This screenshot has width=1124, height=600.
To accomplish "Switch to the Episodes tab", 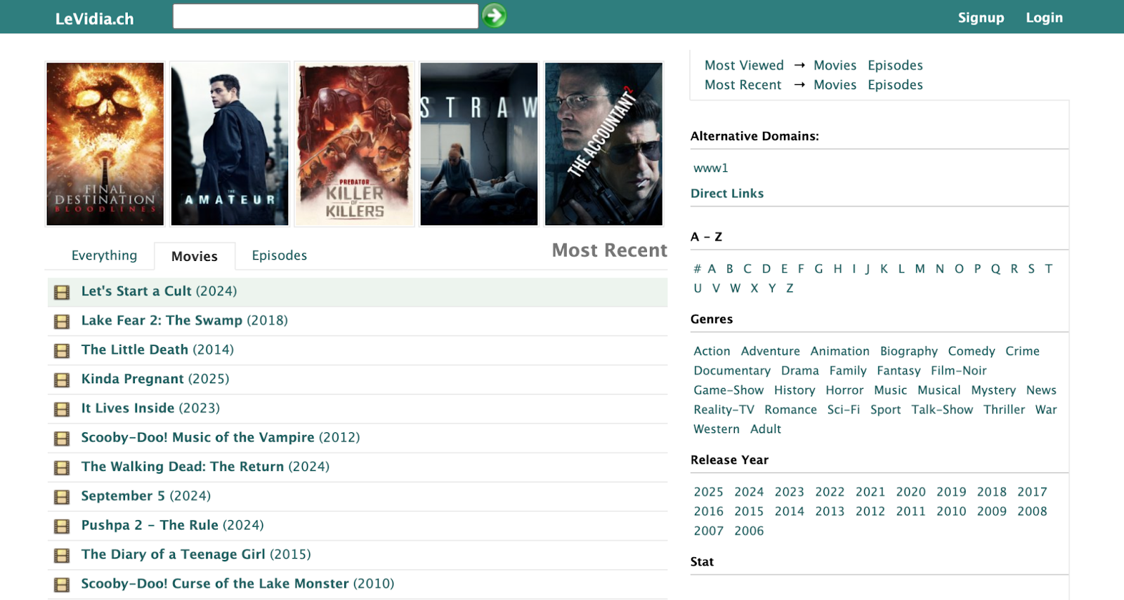I will (280, 255).
